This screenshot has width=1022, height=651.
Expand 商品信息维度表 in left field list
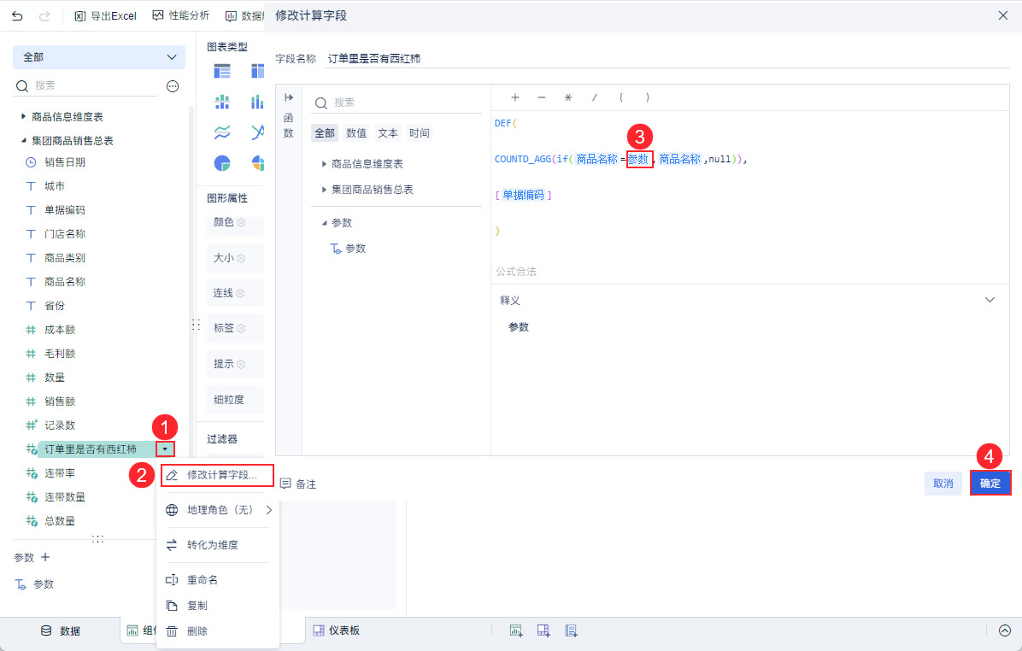pos(23,117)
